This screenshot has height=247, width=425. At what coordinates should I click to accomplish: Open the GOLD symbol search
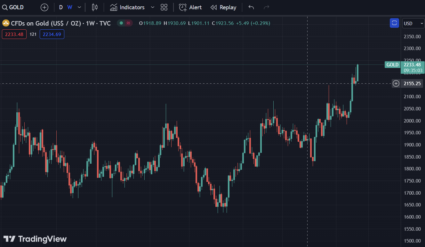pyautogui.click(x=13, y=7)
